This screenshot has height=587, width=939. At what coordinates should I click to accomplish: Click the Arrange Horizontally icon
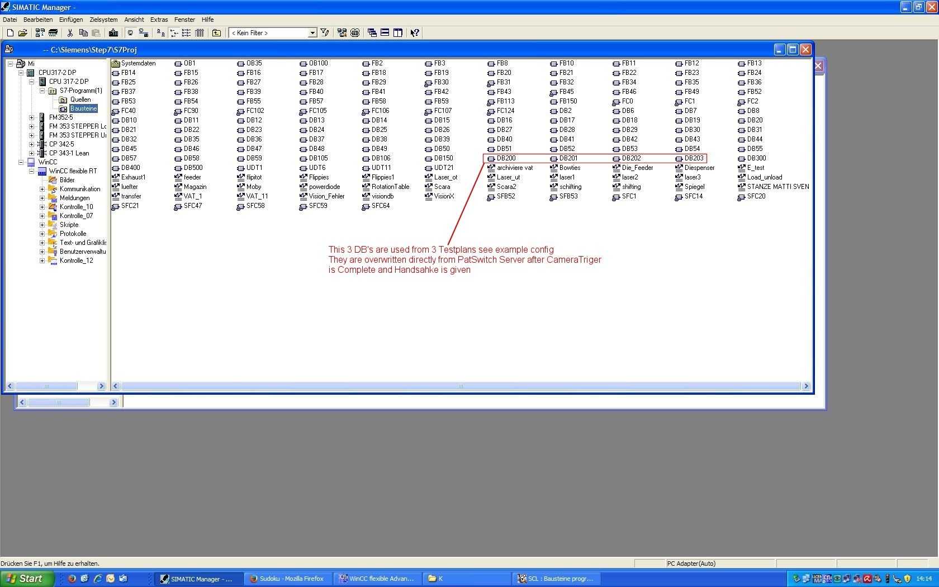(x=385, y=33)
